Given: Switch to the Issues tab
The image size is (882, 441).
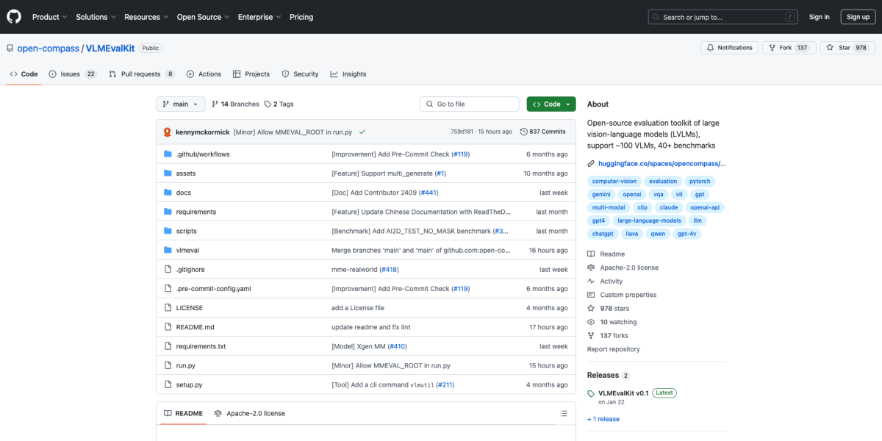Looking at the screenshot, I should (x=73, y=74).
